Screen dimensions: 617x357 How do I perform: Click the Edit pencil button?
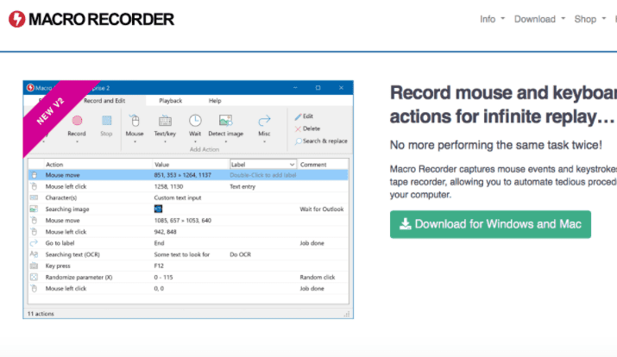tap(304, 116)
